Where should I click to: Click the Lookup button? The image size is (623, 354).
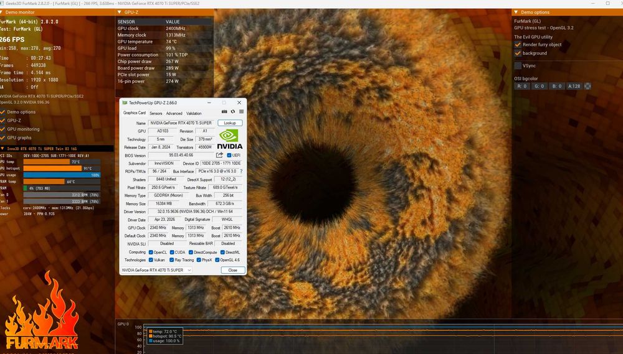[230, 123]
